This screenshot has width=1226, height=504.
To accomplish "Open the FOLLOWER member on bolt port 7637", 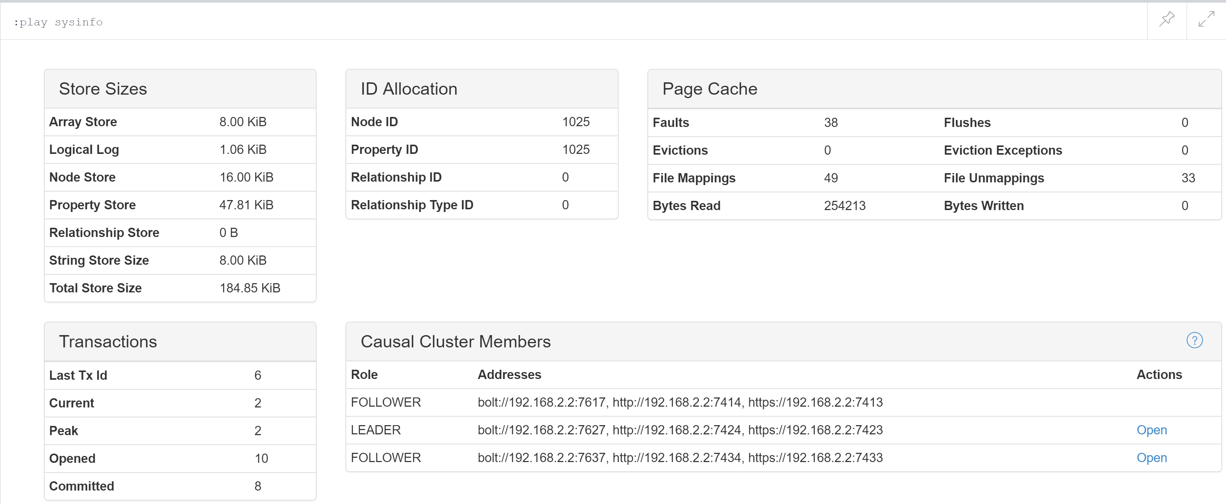I will [1151, 457].
